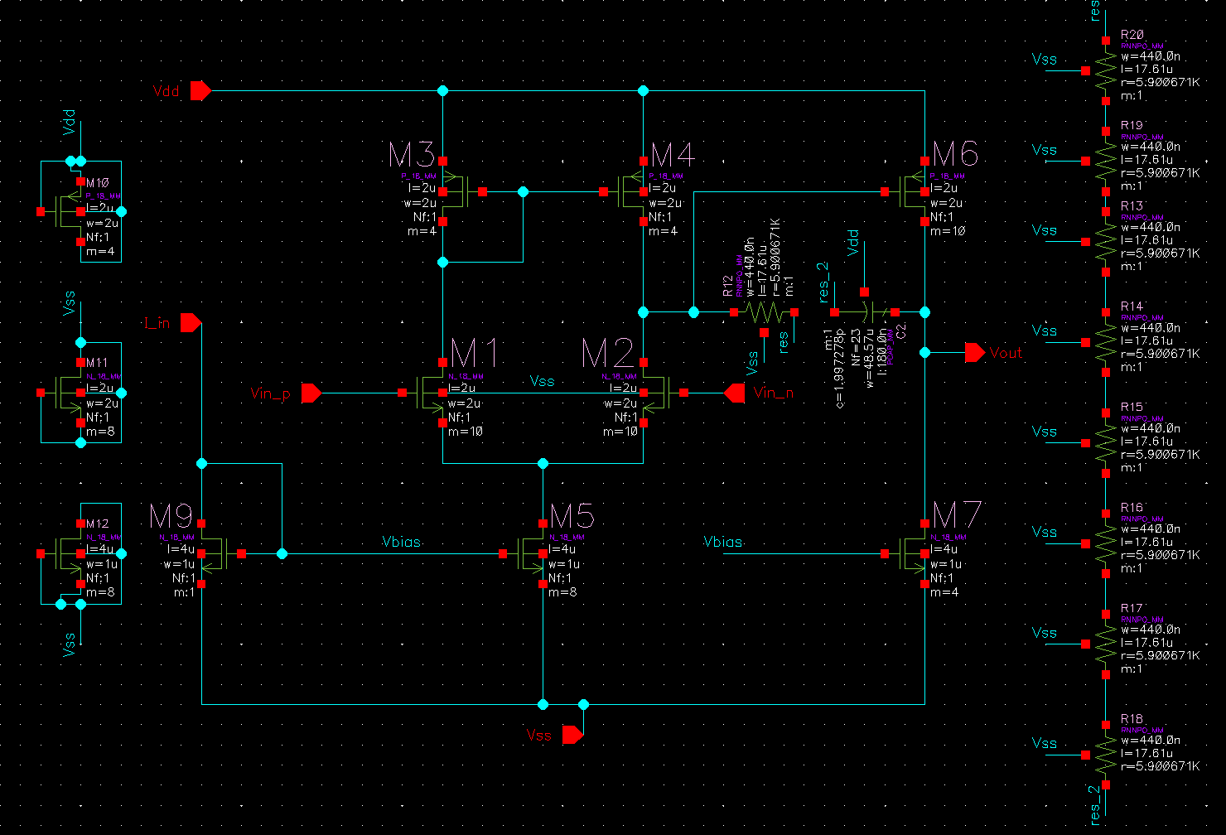This screenshot has width=1226, height=835.
Task: Select the I_in input pin symbol
Action: pyautogui.click(x=191, y=322)
